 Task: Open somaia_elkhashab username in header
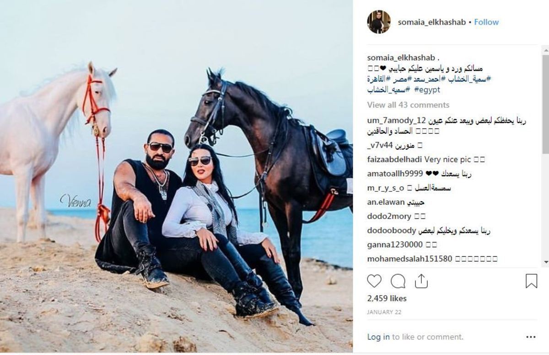(432, 22)
